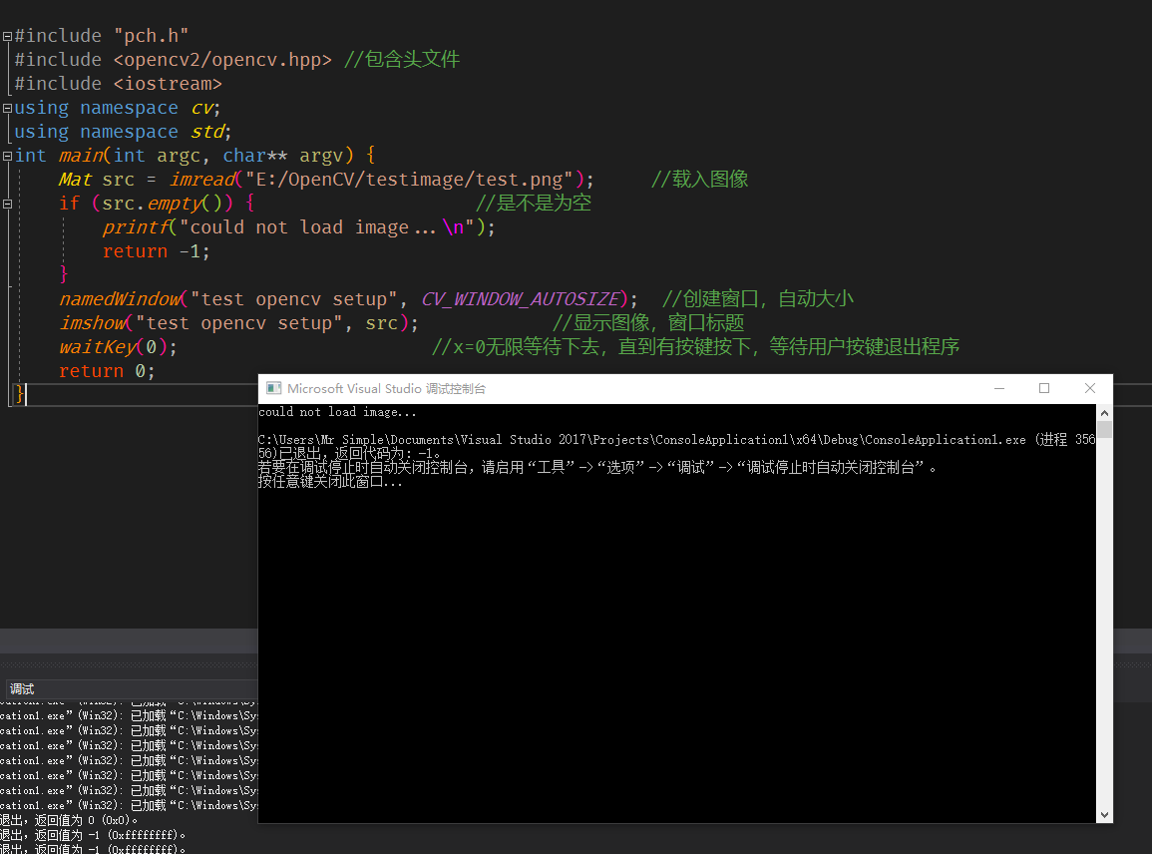Viewport: 1152px width, 854px height.
Task: Click the closing brace of main function
Action: coord(20,395)
